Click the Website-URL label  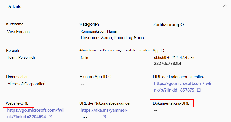tap(17, 103)
